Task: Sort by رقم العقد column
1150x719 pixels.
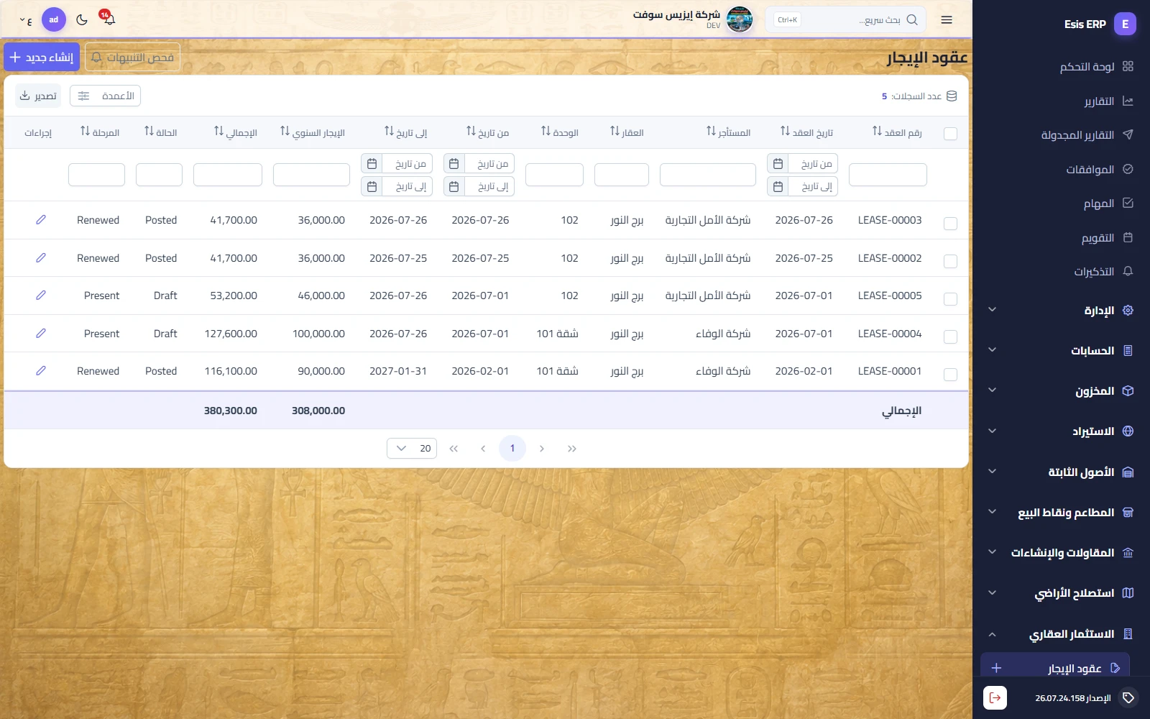Action: 877,132
